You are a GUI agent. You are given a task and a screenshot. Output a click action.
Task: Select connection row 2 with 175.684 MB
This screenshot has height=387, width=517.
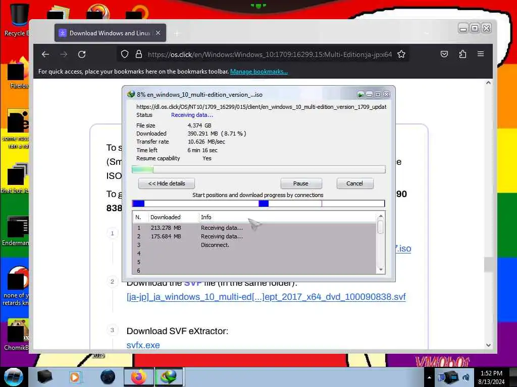pos(254,236)
